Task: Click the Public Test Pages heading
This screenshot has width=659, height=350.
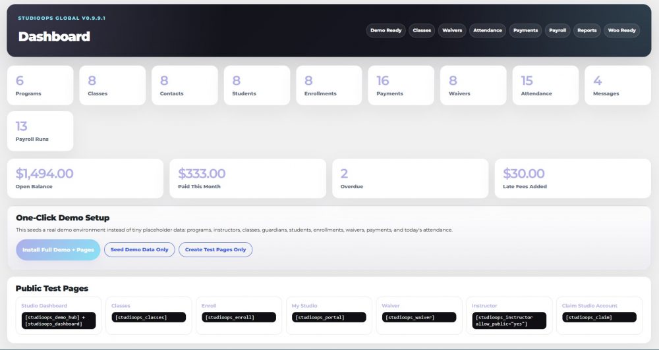Action: 51,288
